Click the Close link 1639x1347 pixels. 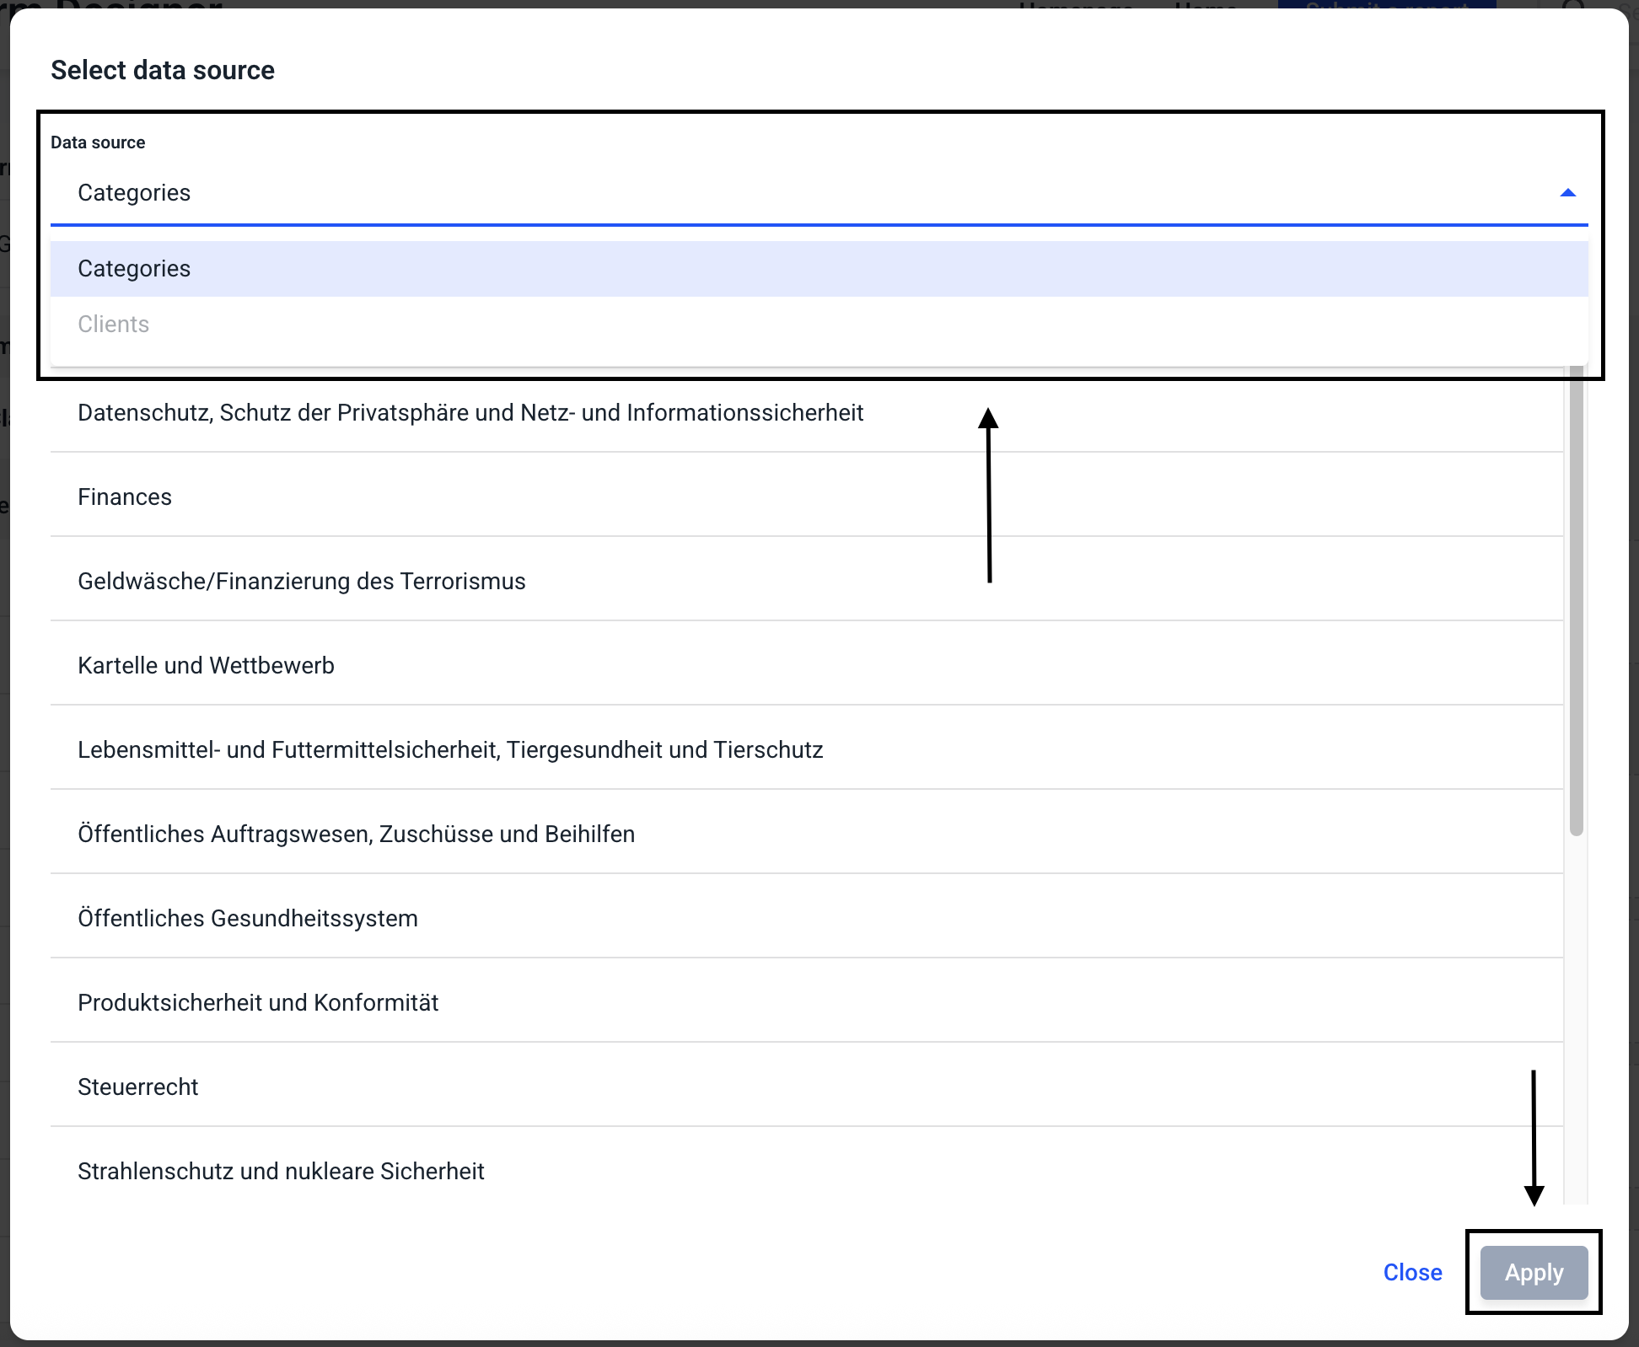pyautogui.click(x=1412, y=1273)
